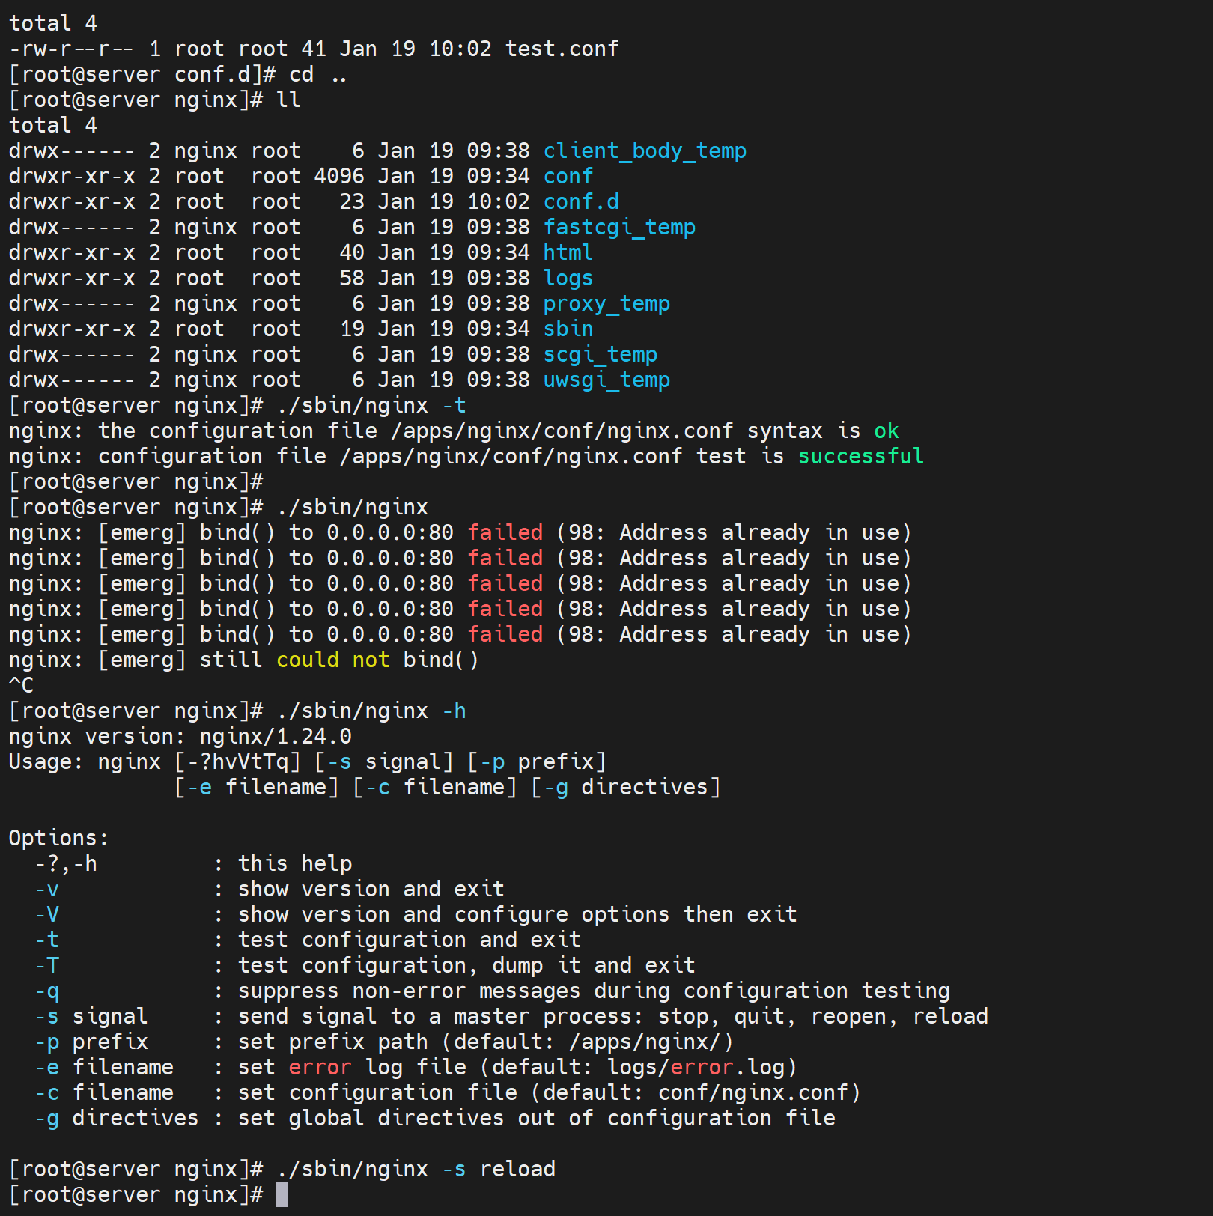Click the client_body_temp directory name
The width and height of the screenshot is (1213, 1216).
point(644,151)
